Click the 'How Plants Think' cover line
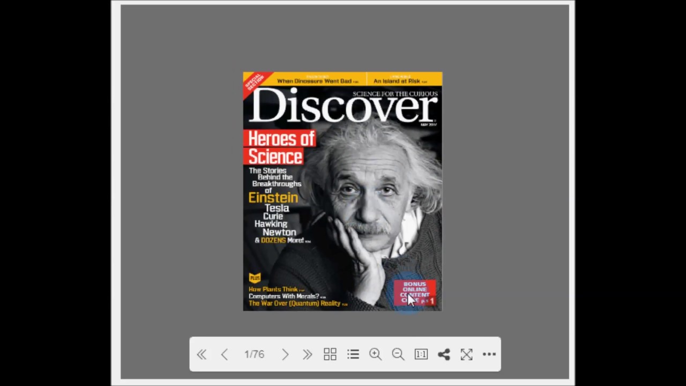686x386 pixels. [x=275, y=289]
